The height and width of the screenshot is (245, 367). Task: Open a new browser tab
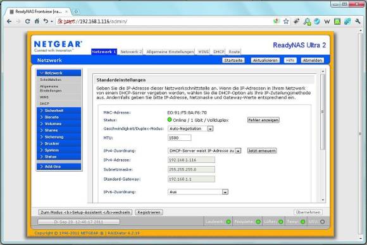click(x=76, y=11)
